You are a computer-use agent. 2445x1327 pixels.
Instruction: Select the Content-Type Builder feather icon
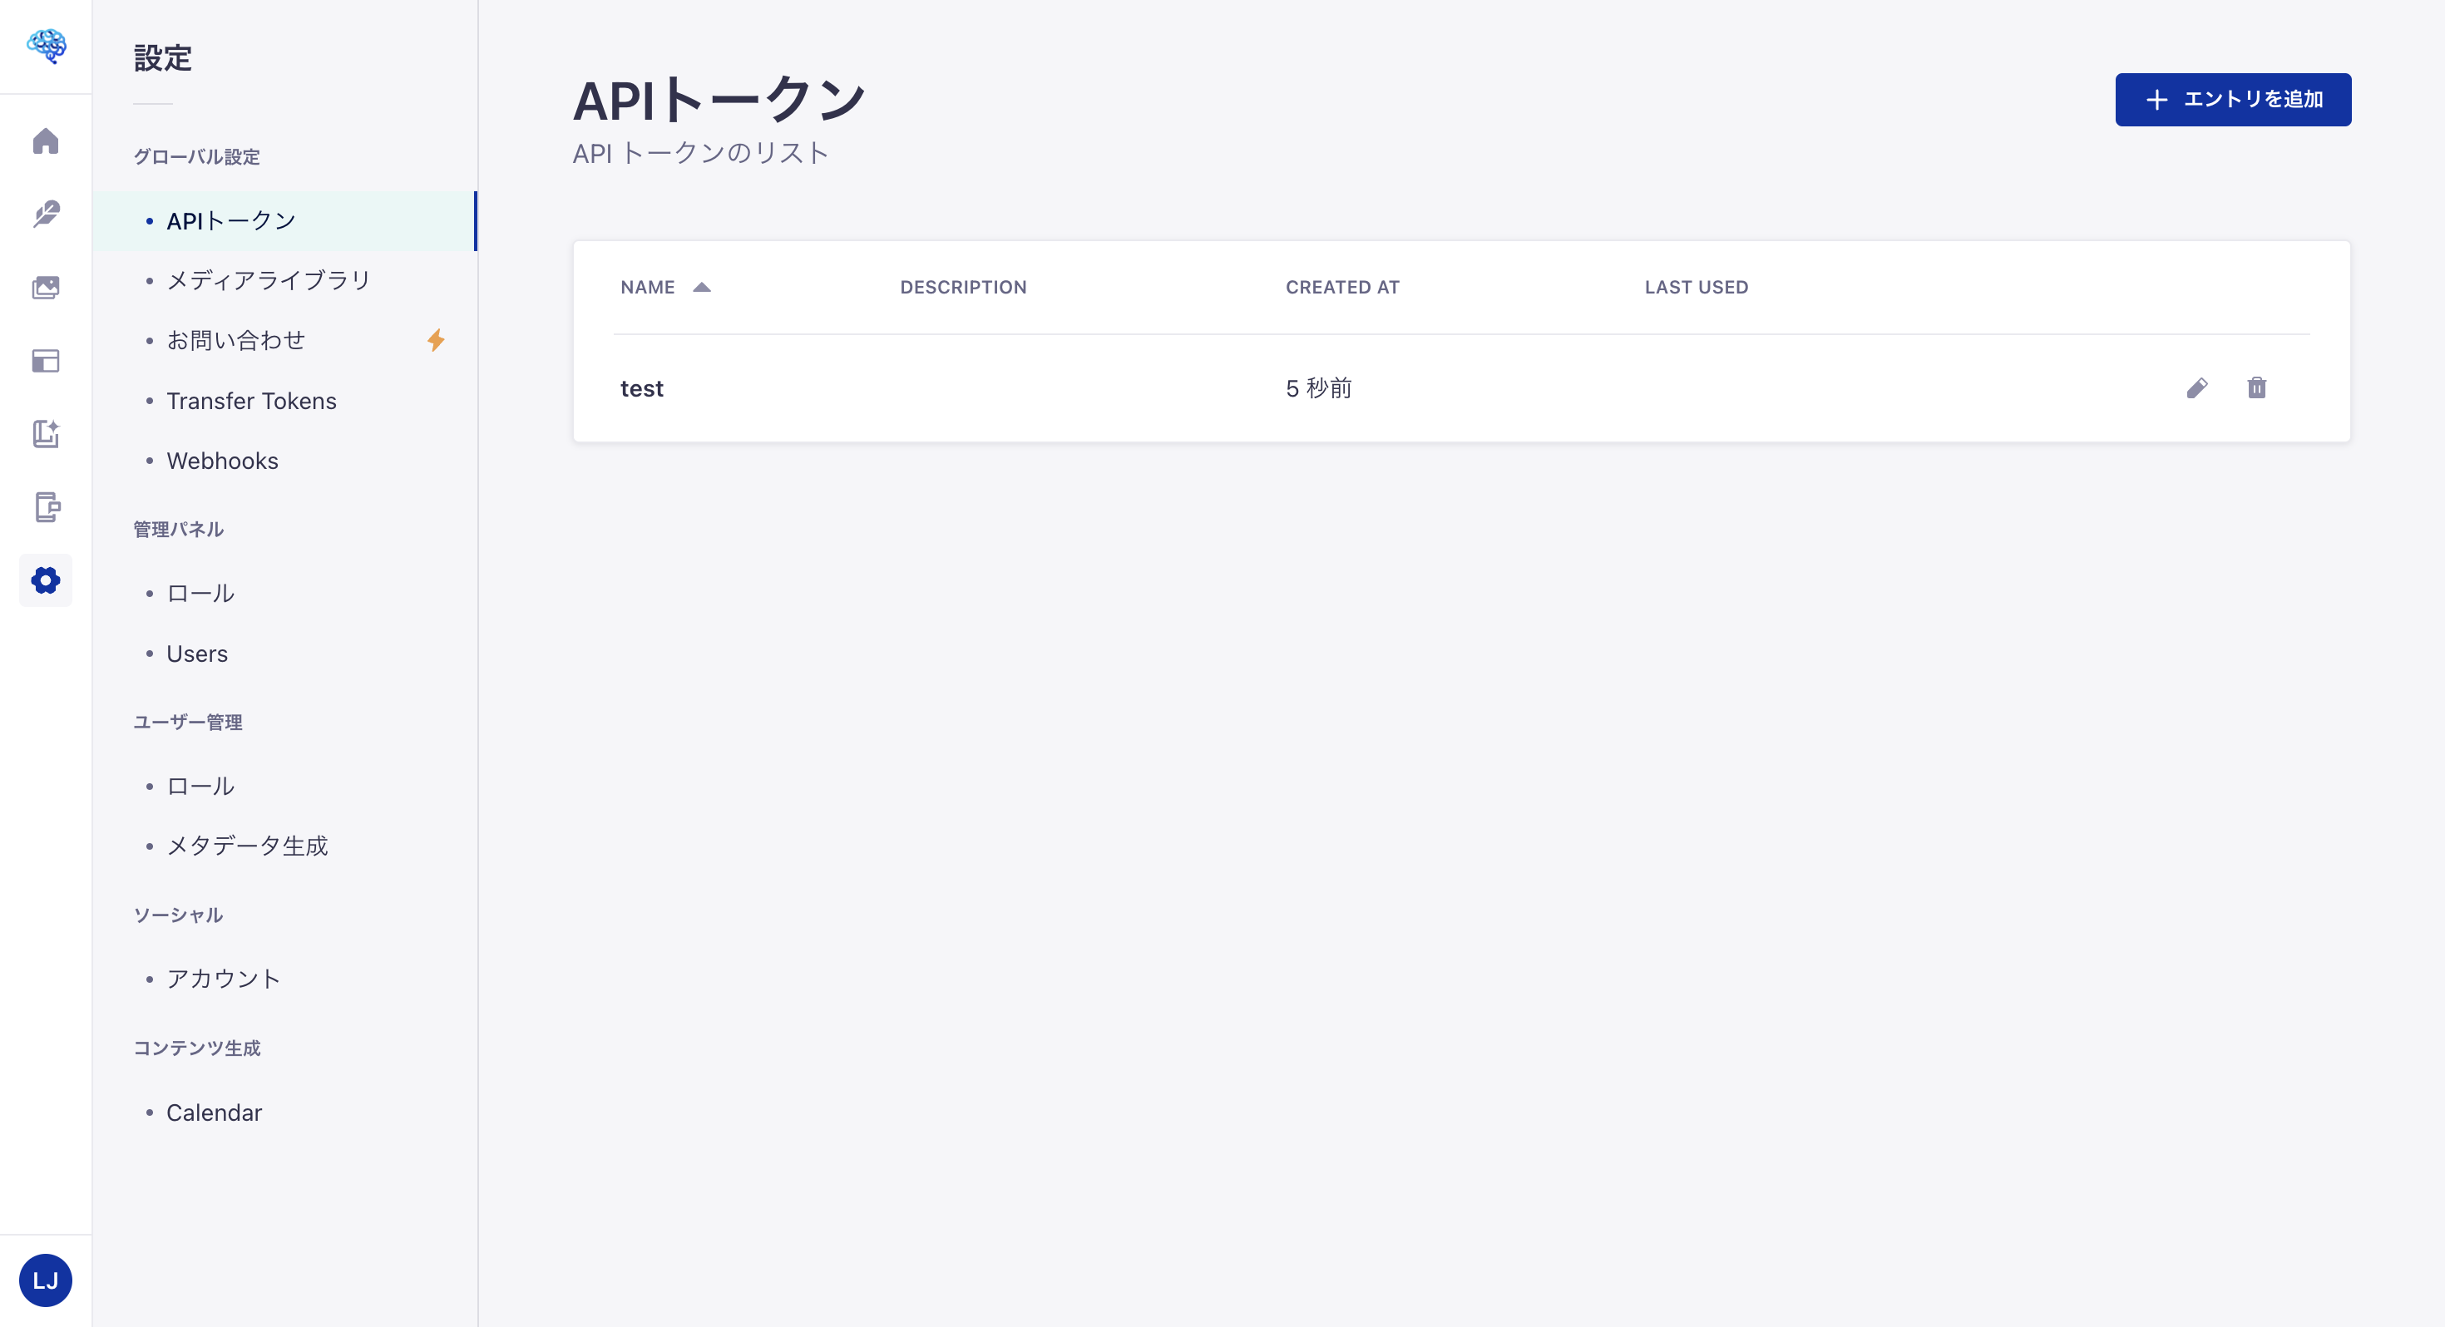click(x=46, y=215)
